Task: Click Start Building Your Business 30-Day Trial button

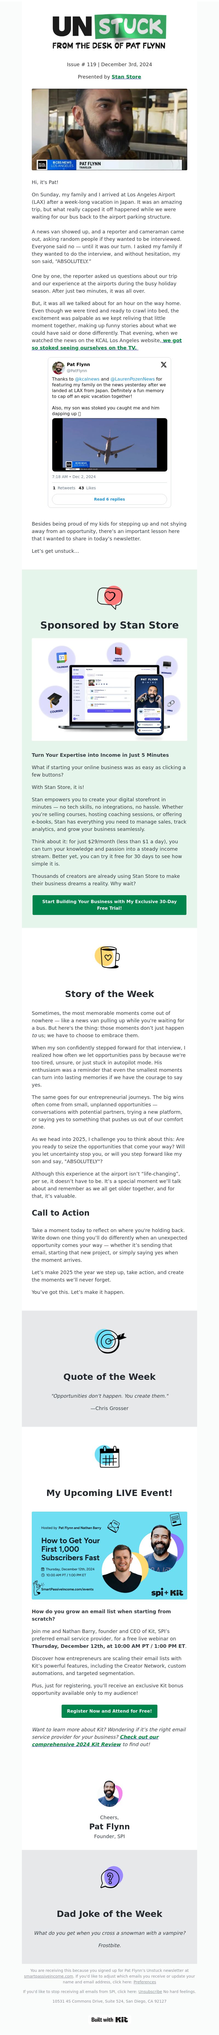Action: [109, 905]
